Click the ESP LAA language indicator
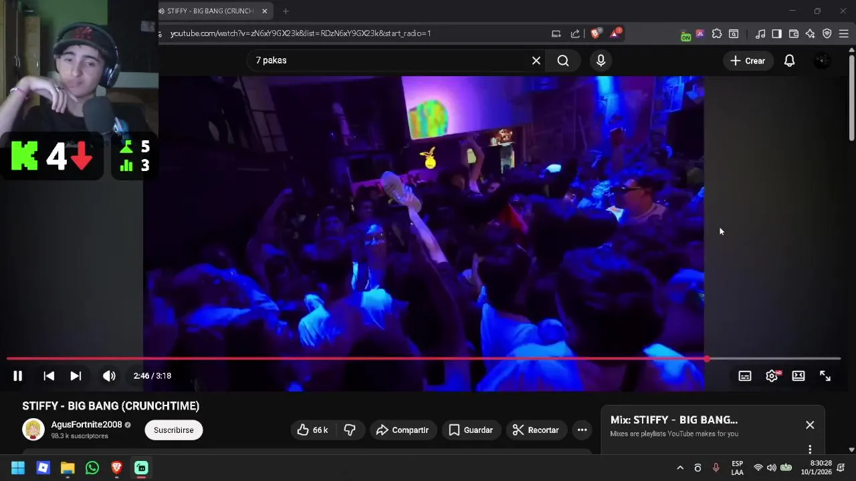 pyautogui.click(x=737, y=468)
